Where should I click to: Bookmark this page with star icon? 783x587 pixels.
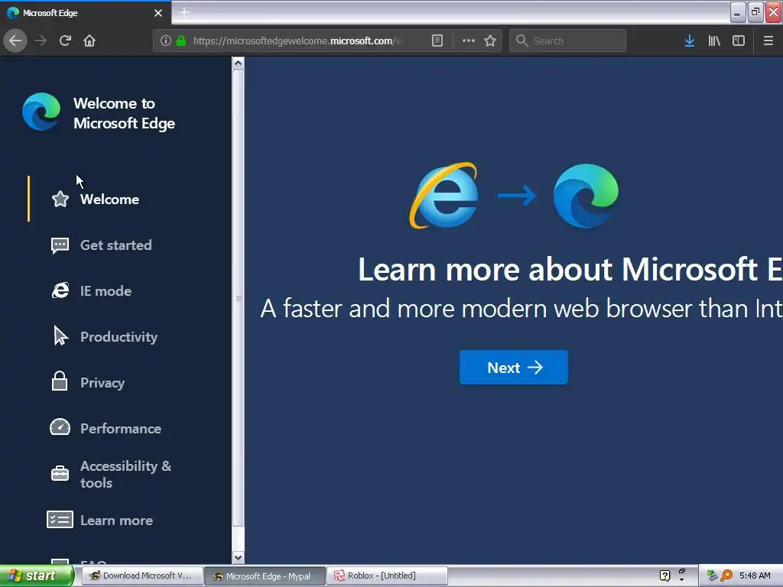point(490,41)
